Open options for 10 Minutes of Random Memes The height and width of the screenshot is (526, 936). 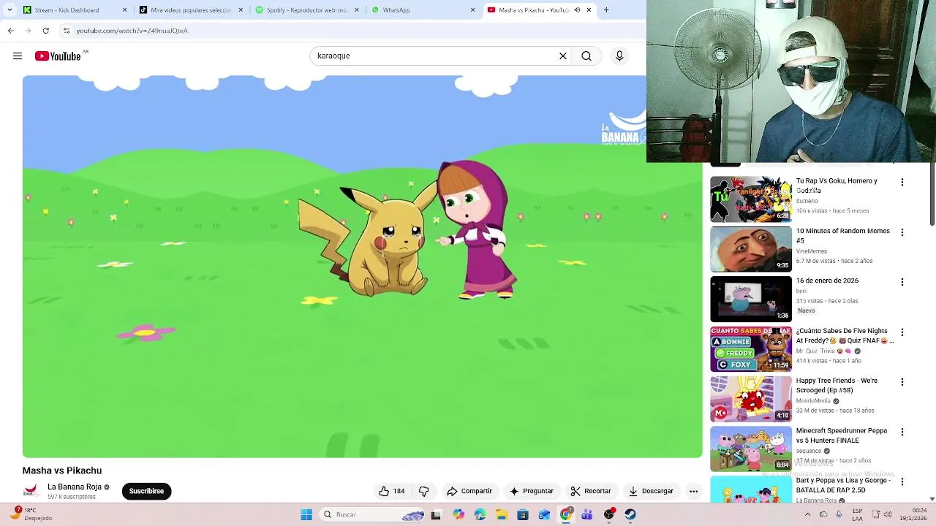(x=902, y=232)
